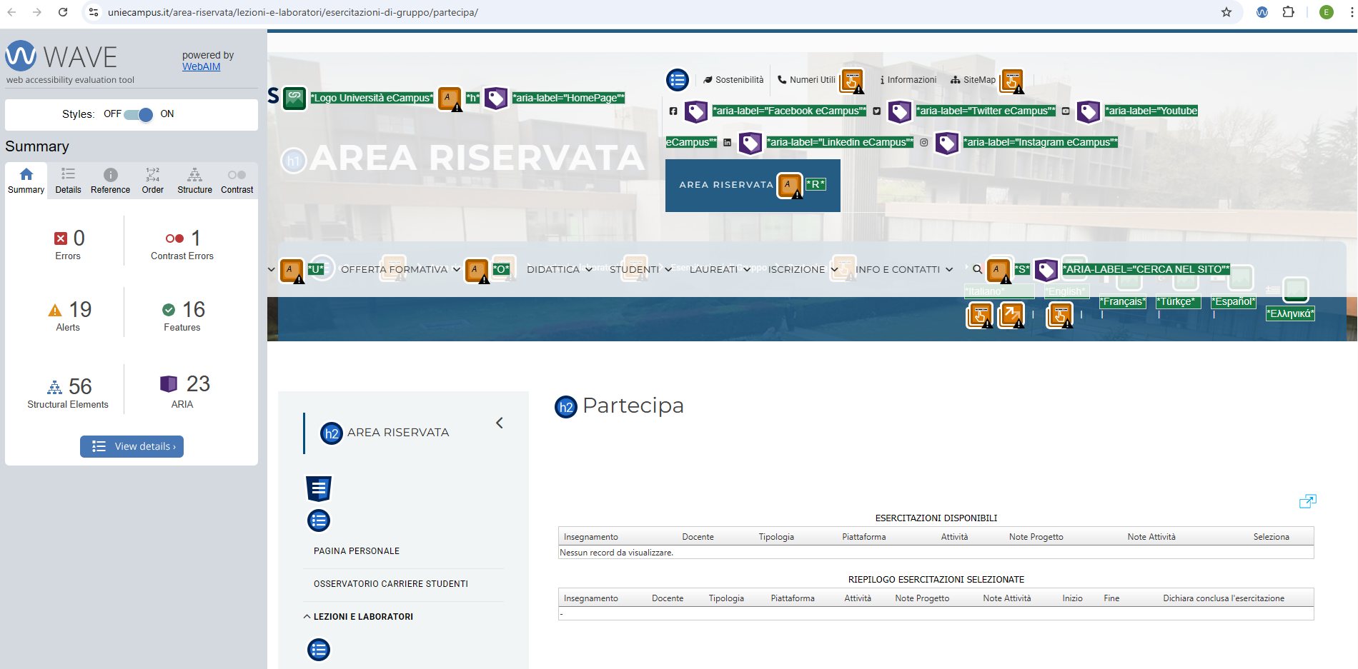
Task: Open the Pagina Personale sidebar item
Action: pyautogui.click(x=356, y=551)
